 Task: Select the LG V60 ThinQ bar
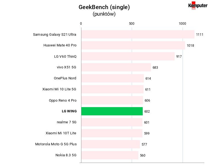128,56
